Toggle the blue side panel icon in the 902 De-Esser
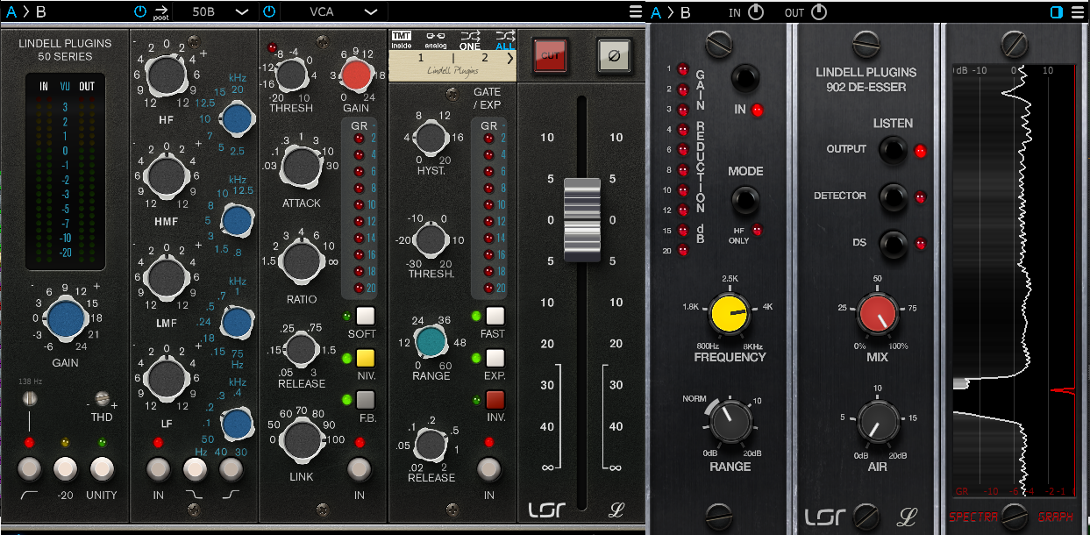This screenshot has height=535, width=1090. (1056, 12)
